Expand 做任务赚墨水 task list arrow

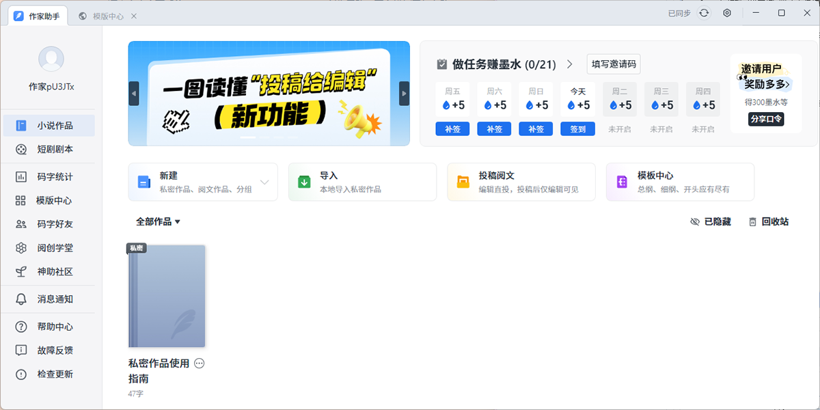pyautogui.click(x=570, y=64)
